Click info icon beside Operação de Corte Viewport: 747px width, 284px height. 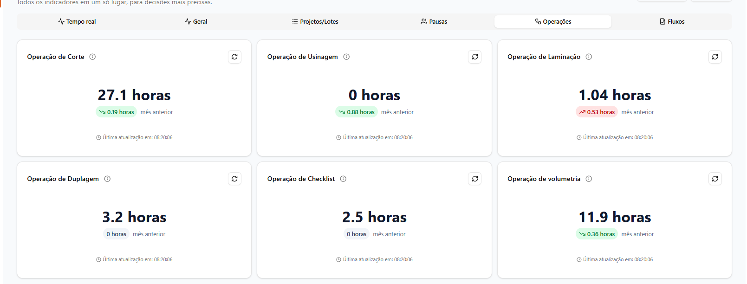[x=92, y=57]
